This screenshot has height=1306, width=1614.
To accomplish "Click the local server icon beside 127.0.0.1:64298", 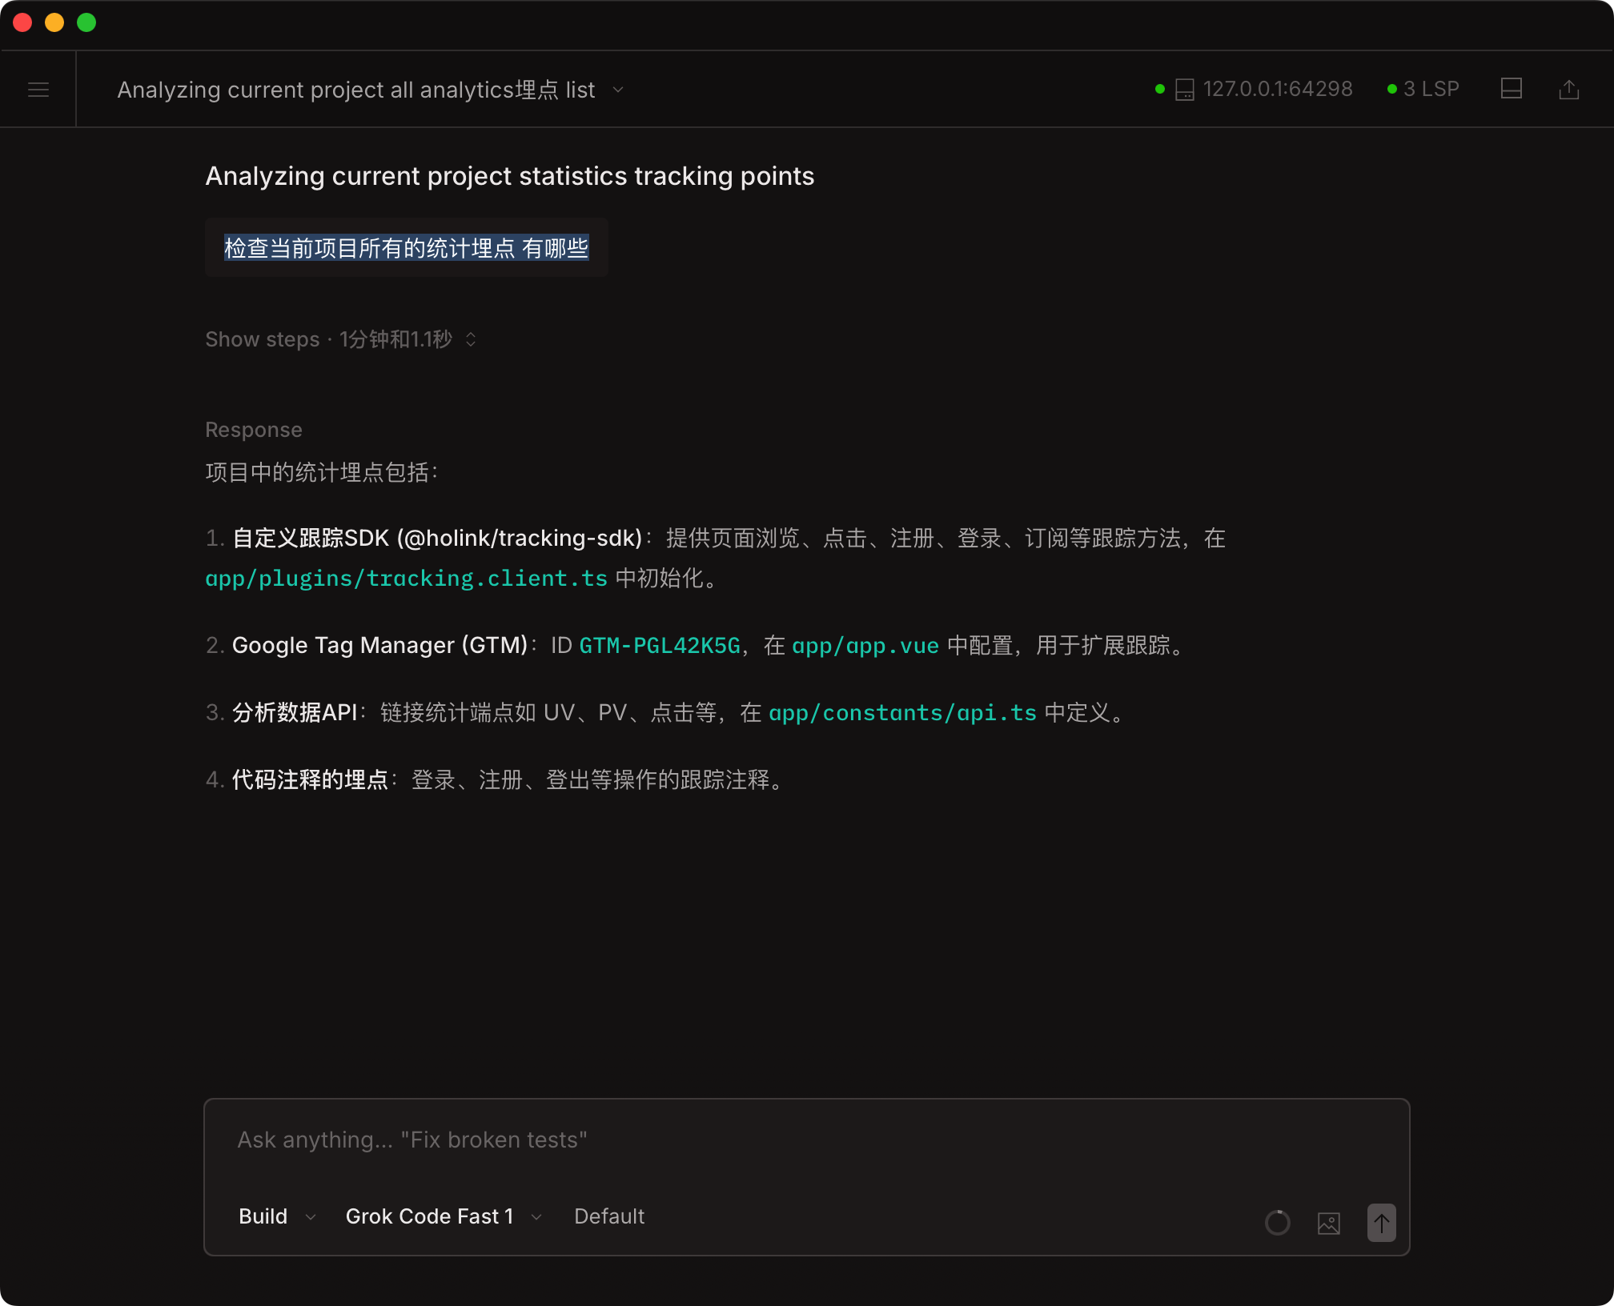I will (x=1183, y=89).
